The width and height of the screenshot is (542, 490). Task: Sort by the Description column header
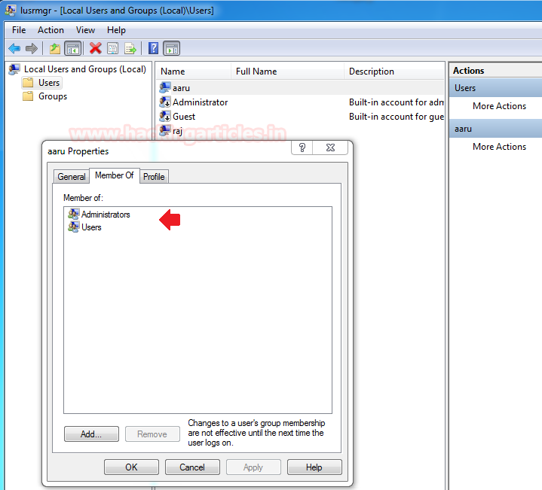point(394,71)
